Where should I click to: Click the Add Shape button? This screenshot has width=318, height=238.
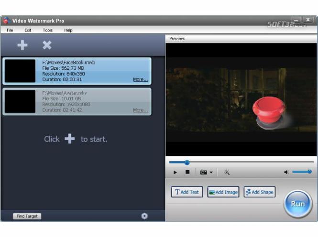tap(259, 192)
